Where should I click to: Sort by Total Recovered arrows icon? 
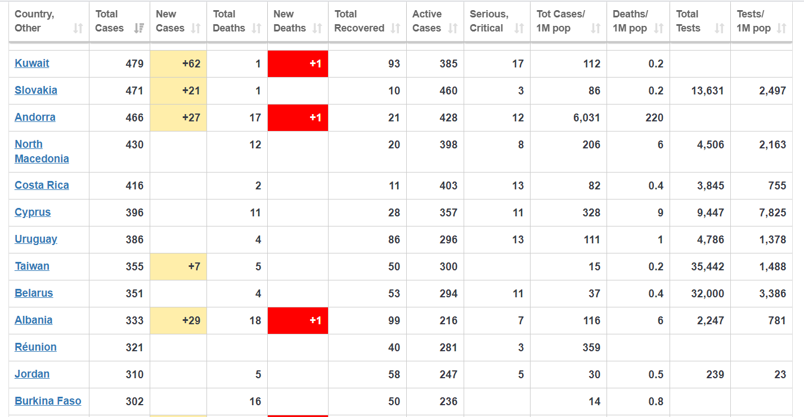(396, 28)
